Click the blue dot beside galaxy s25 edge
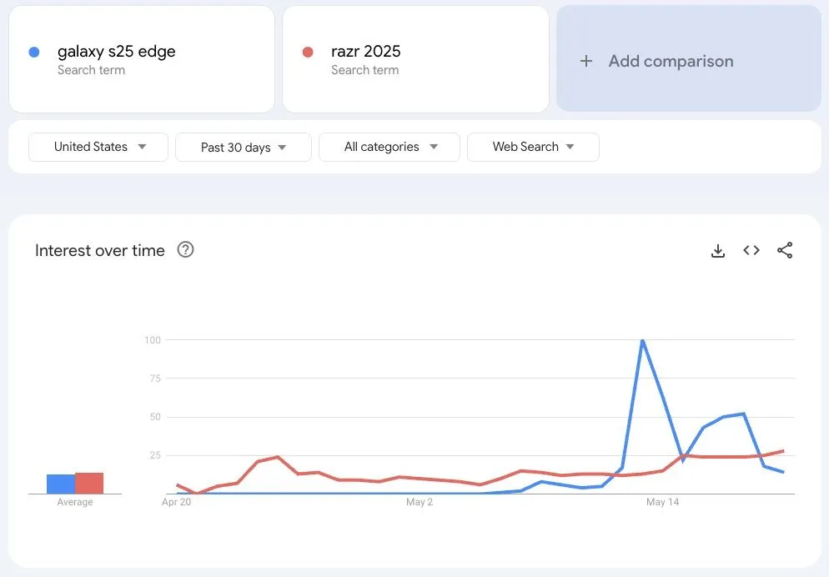This screenshot has width=829, height=577. (34, 52)
